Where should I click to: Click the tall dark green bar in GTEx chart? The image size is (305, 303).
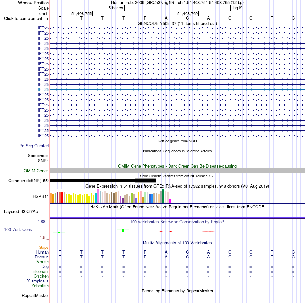[x=163, y=196]
